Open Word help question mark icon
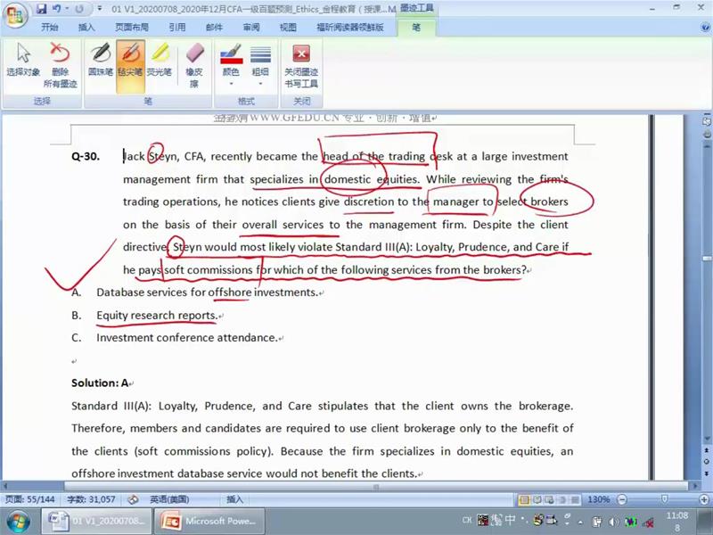The width and height of the screenshot is (713, 535). [x=705, y=28]
